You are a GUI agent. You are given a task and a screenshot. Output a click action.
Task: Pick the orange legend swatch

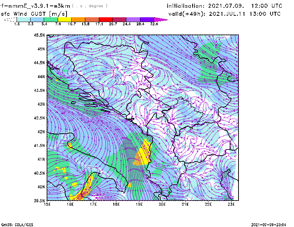pos(78,19)
